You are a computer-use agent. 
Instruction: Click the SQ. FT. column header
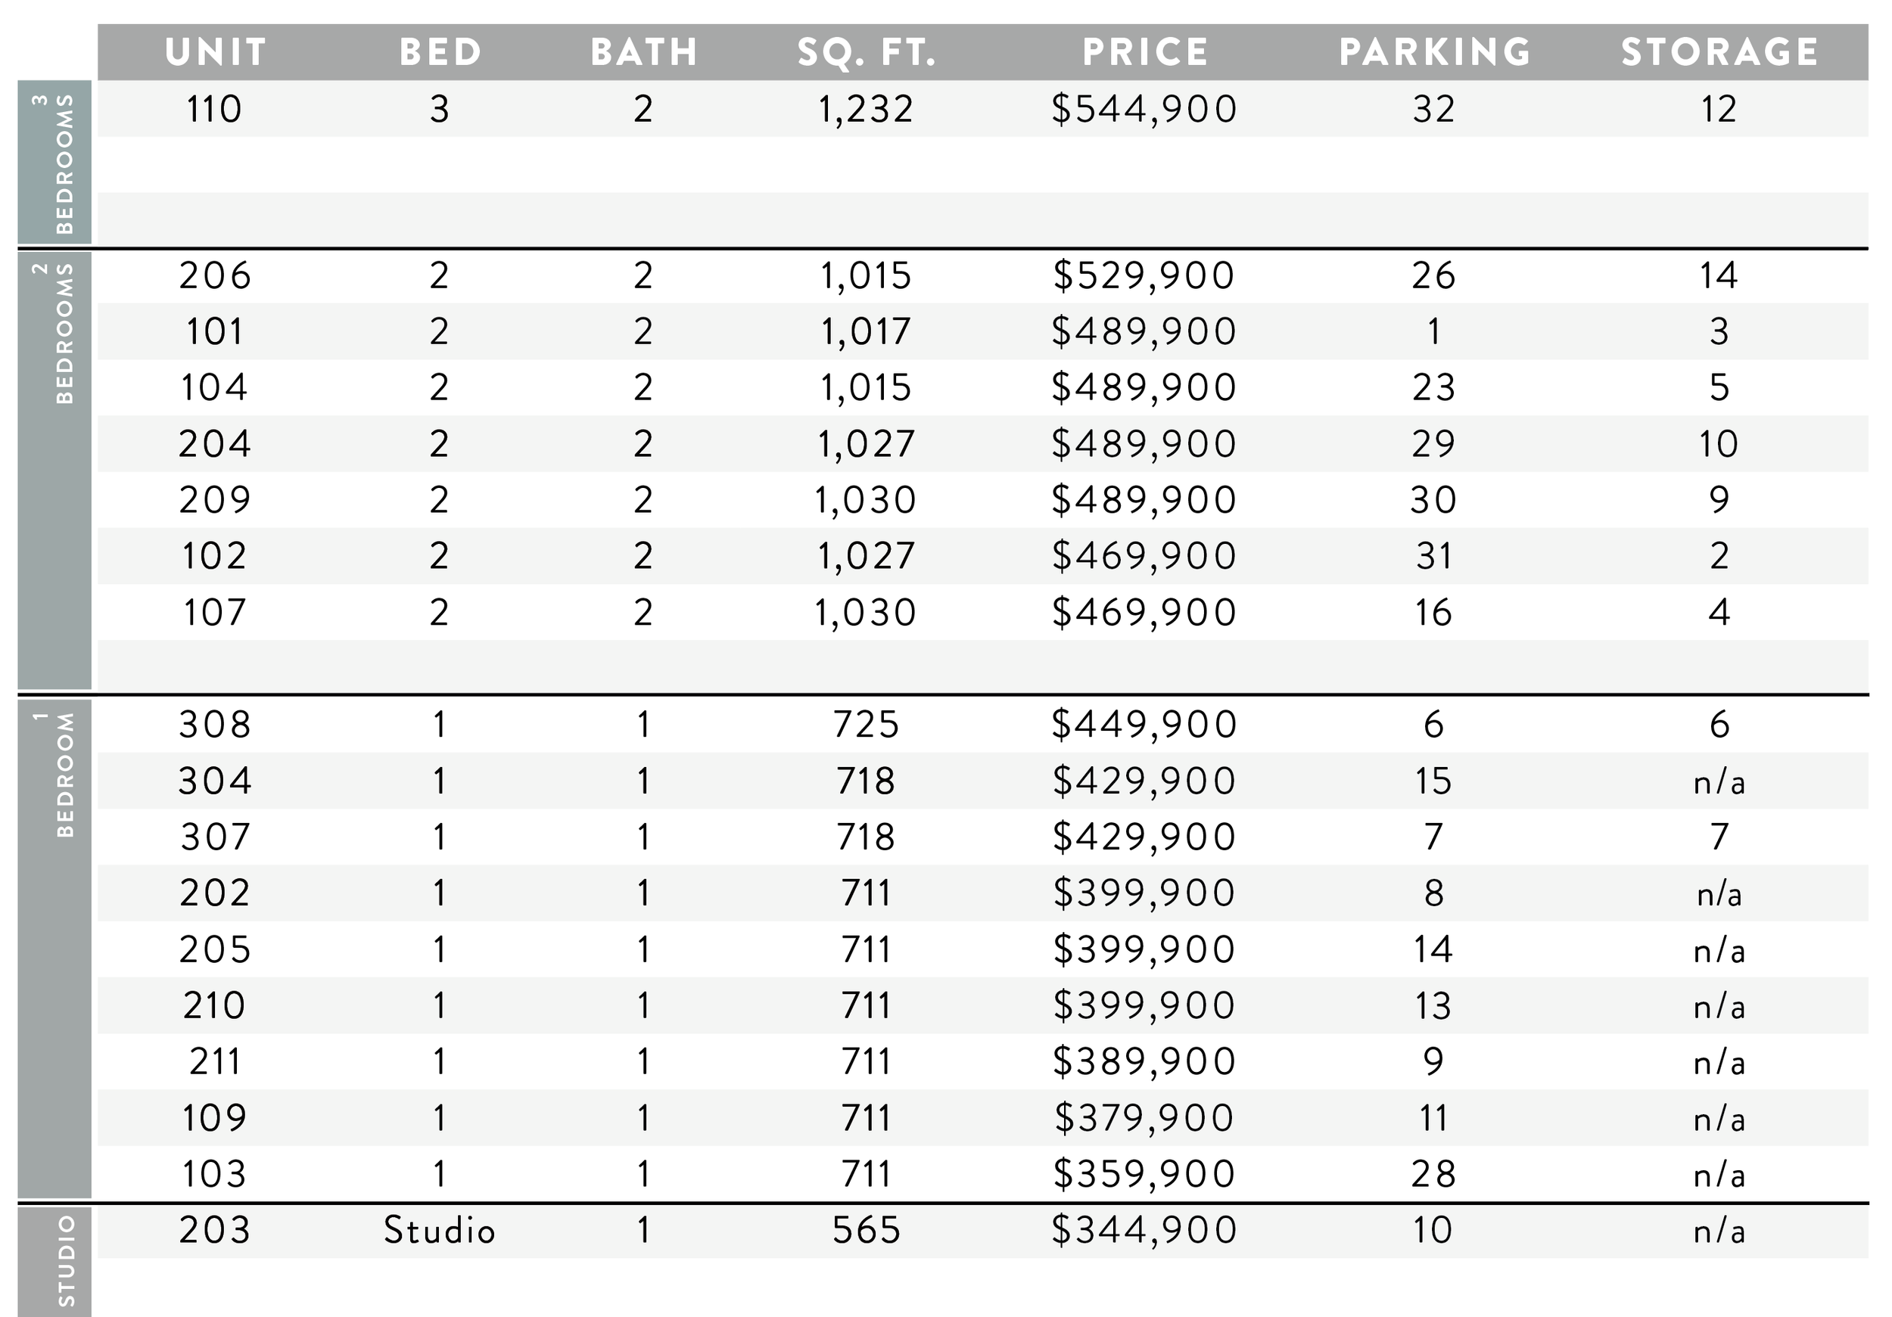pyautogui.click(x=867, y=52)
